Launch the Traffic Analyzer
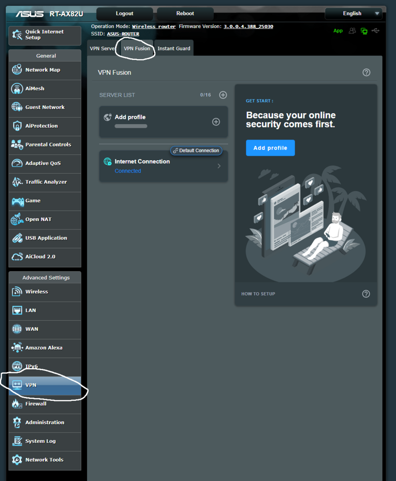Viewport: 396px width, 481px height. 44,183
